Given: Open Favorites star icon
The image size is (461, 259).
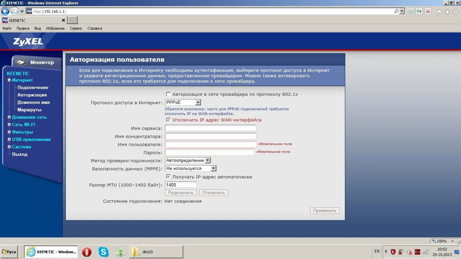Looking at the screenshot, I should pos(447,12).
